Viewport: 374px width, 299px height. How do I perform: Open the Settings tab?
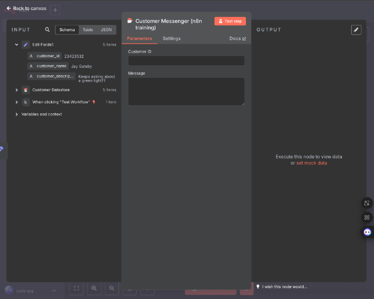pos(171,39)
